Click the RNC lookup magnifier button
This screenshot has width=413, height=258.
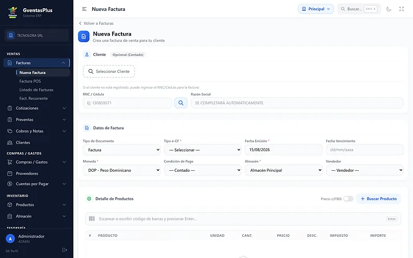coord(181,103)
